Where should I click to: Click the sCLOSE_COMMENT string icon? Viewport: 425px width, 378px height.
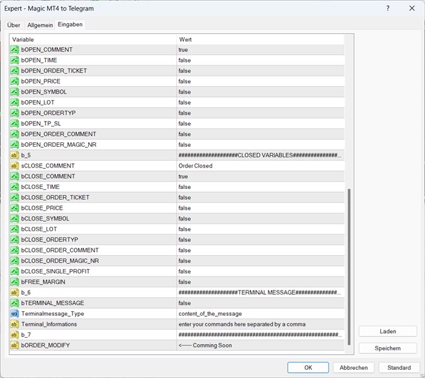coord(14,166)
